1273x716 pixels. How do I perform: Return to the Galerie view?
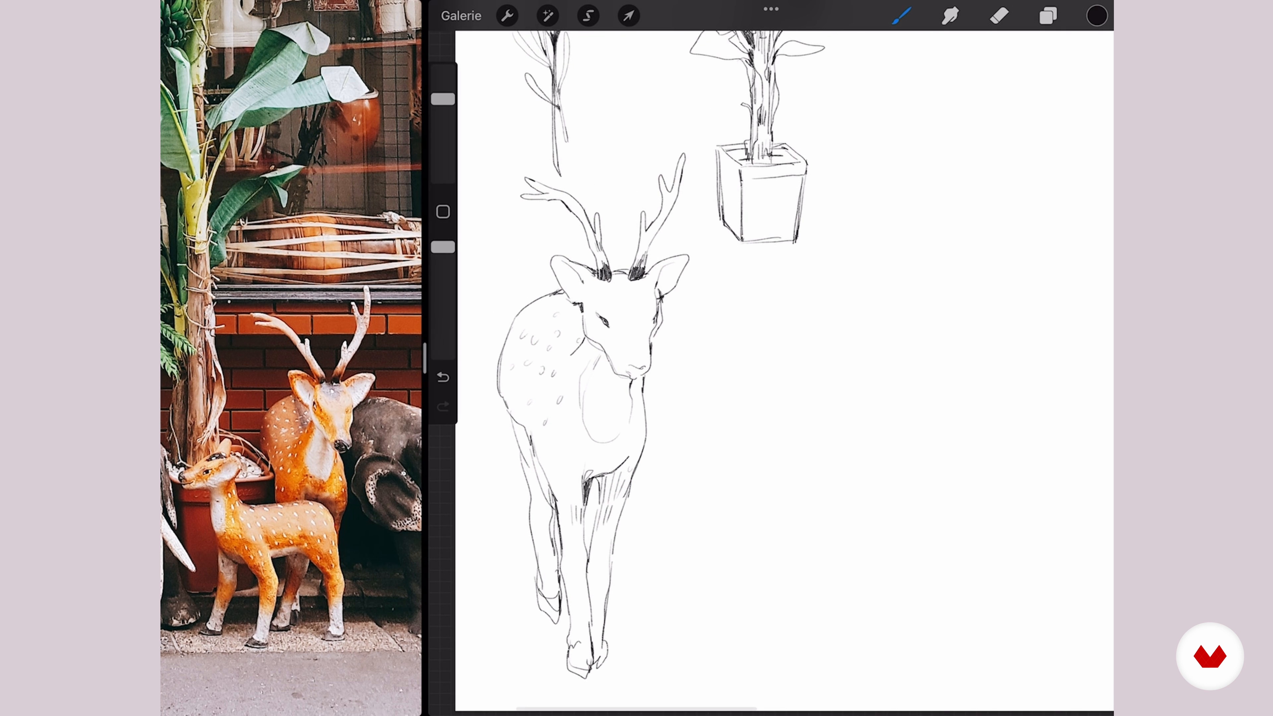pyautogui.click(x=460, y=16)
